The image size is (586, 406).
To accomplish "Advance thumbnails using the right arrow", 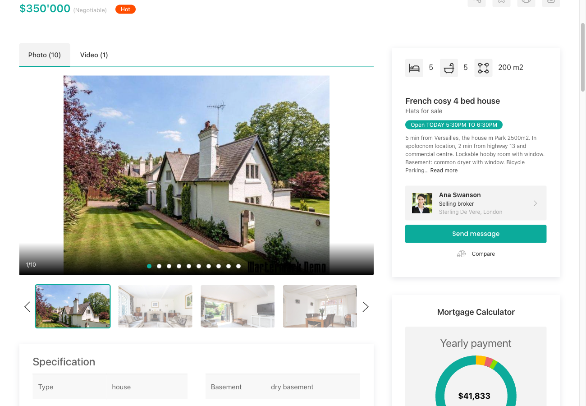I will point(366,306).
